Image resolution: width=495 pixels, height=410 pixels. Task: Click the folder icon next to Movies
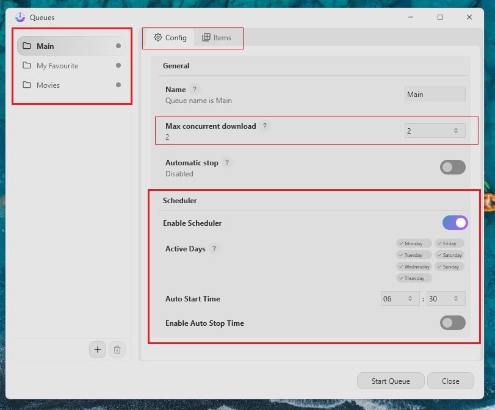pyautogui.click(x=27, y=85)
